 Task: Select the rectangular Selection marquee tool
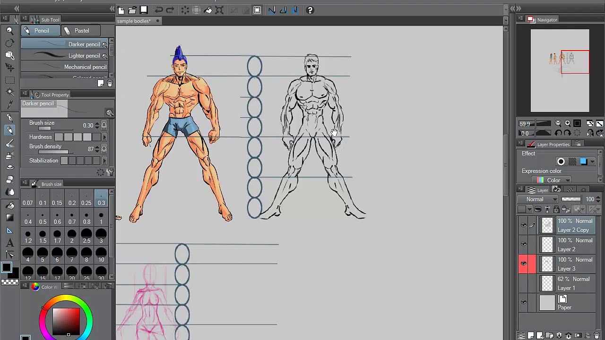coord(9,80)
